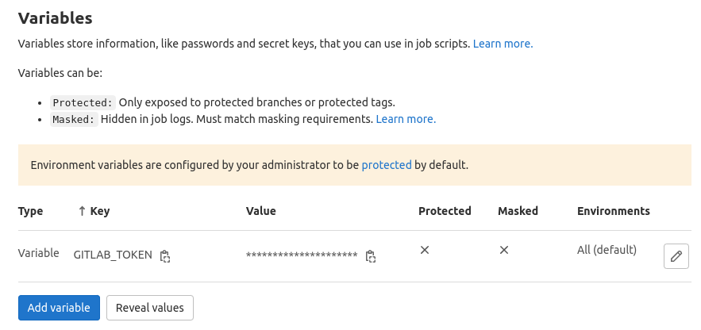The image size is (701, 330).
Task: Click the asterisk-masked value text
Action: point(302,255)
